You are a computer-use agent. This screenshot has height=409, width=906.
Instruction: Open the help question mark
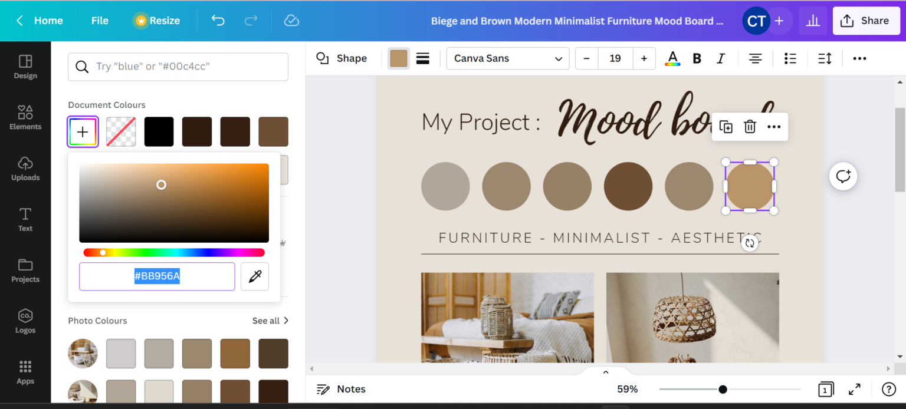pyautogui.click(x=889, y=389)
